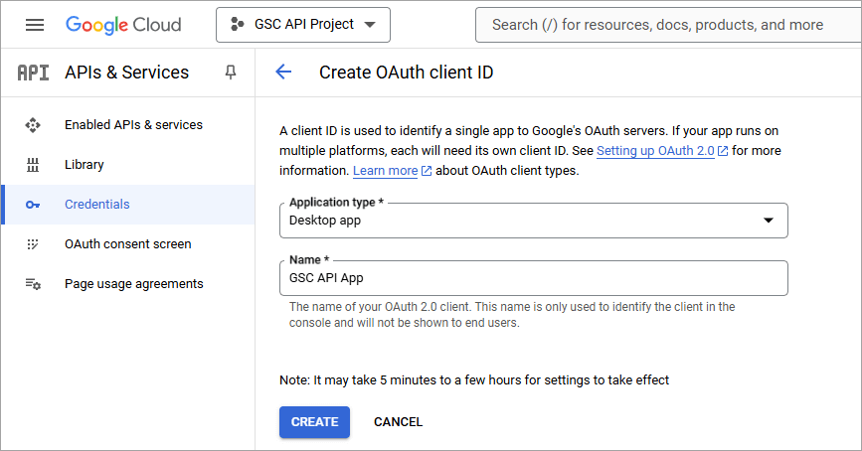Go back using the blue arrow
This screenshot has width=862, height=451.
pos(283,72)
